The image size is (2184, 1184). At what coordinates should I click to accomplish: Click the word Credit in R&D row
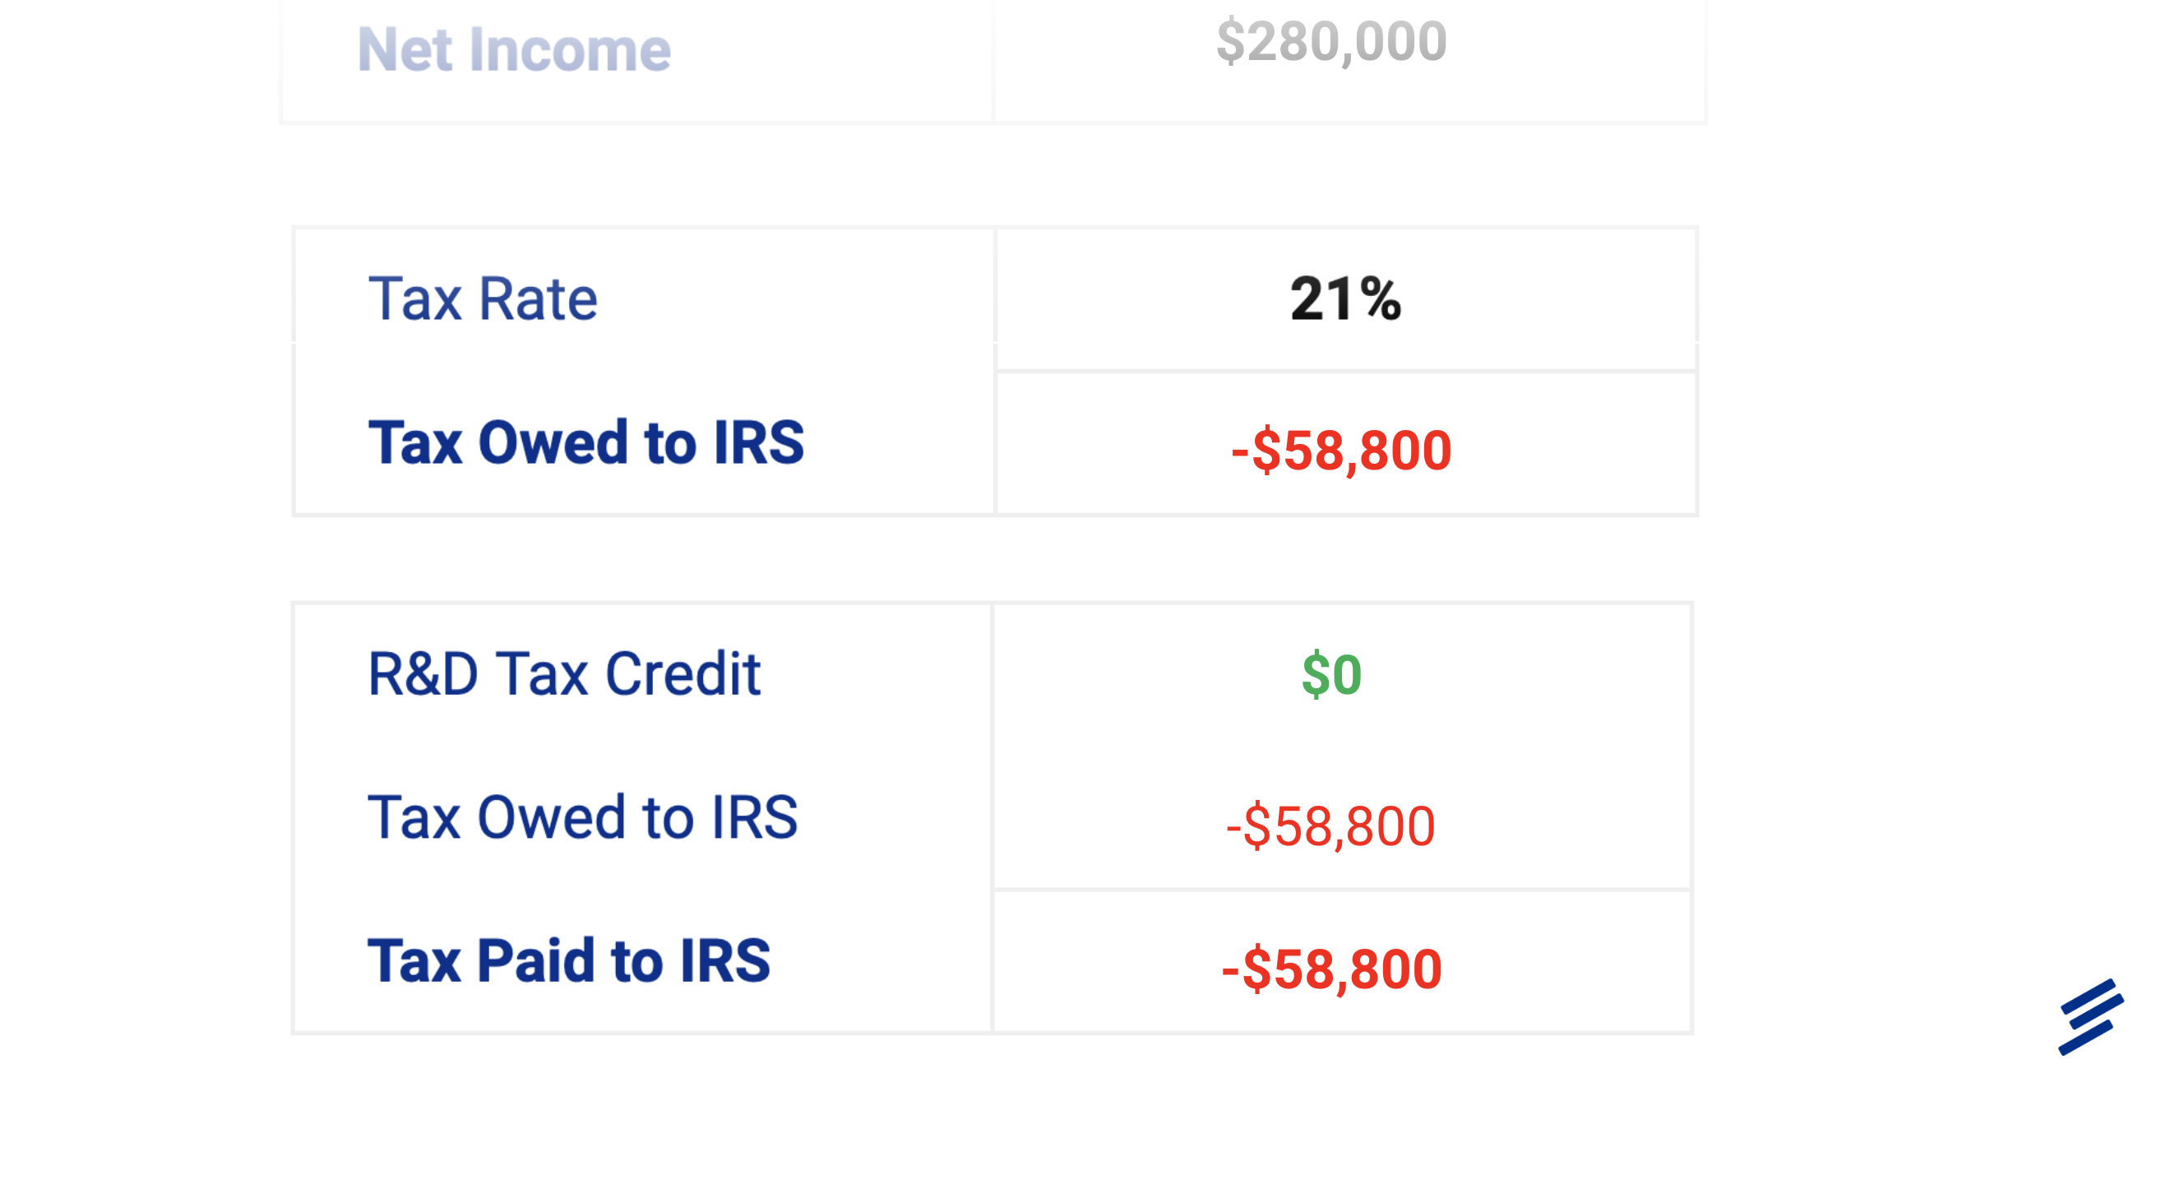pyautogui.click(x=682, y=675)
